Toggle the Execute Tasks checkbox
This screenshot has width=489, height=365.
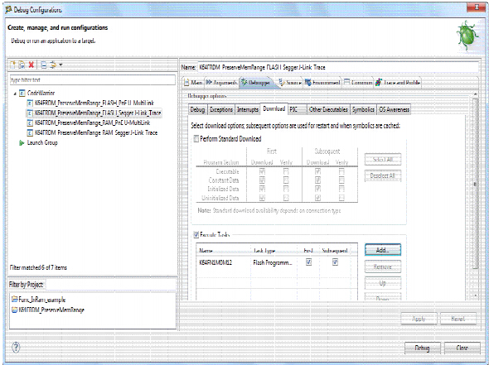pyautogui.click(x=196, y=234)
